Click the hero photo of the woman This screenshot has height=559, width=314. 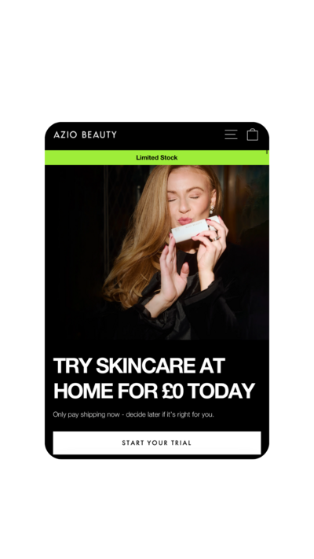tap(157, 252)
